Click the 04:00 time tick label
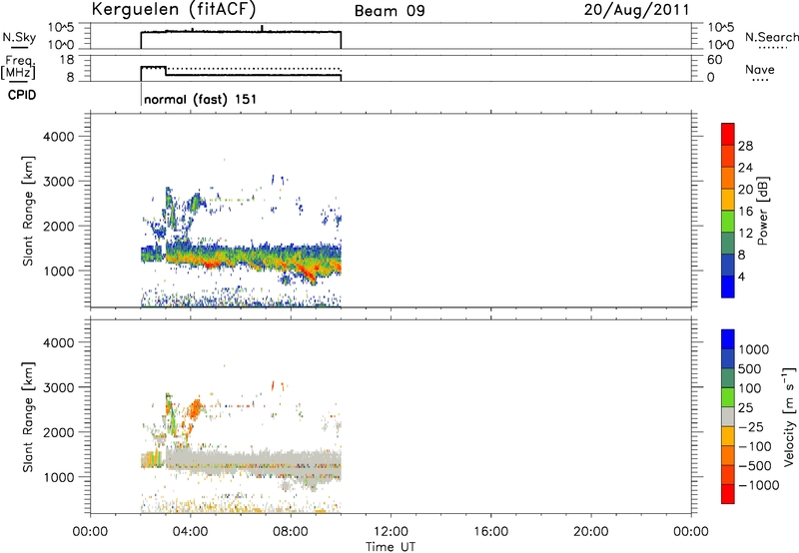 (190, 532)
